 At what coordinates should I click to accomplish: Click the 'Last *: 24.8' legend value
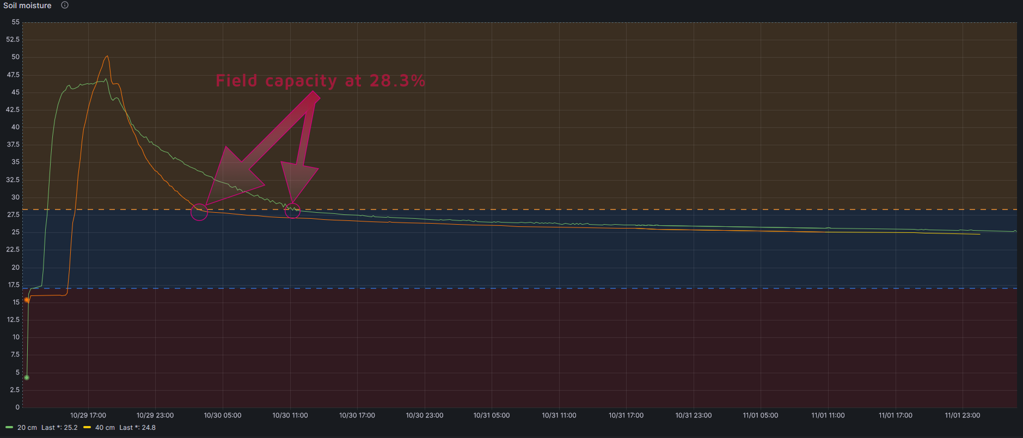point(137,428)
